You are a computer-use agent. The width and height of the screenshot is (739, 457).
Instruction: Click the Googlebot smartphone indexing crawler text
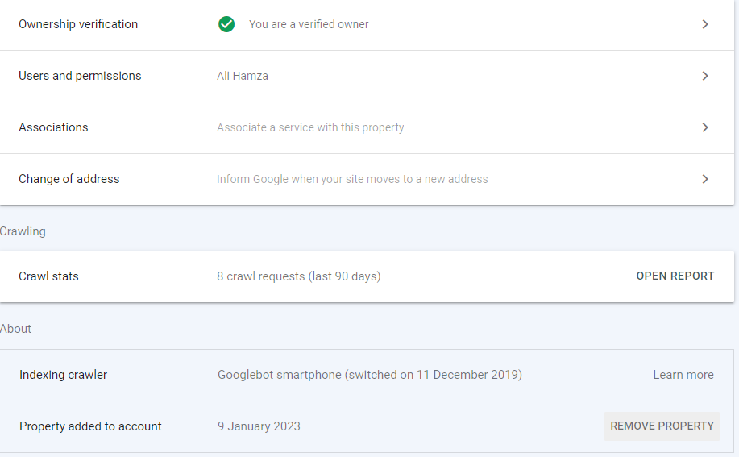(369, 375)
